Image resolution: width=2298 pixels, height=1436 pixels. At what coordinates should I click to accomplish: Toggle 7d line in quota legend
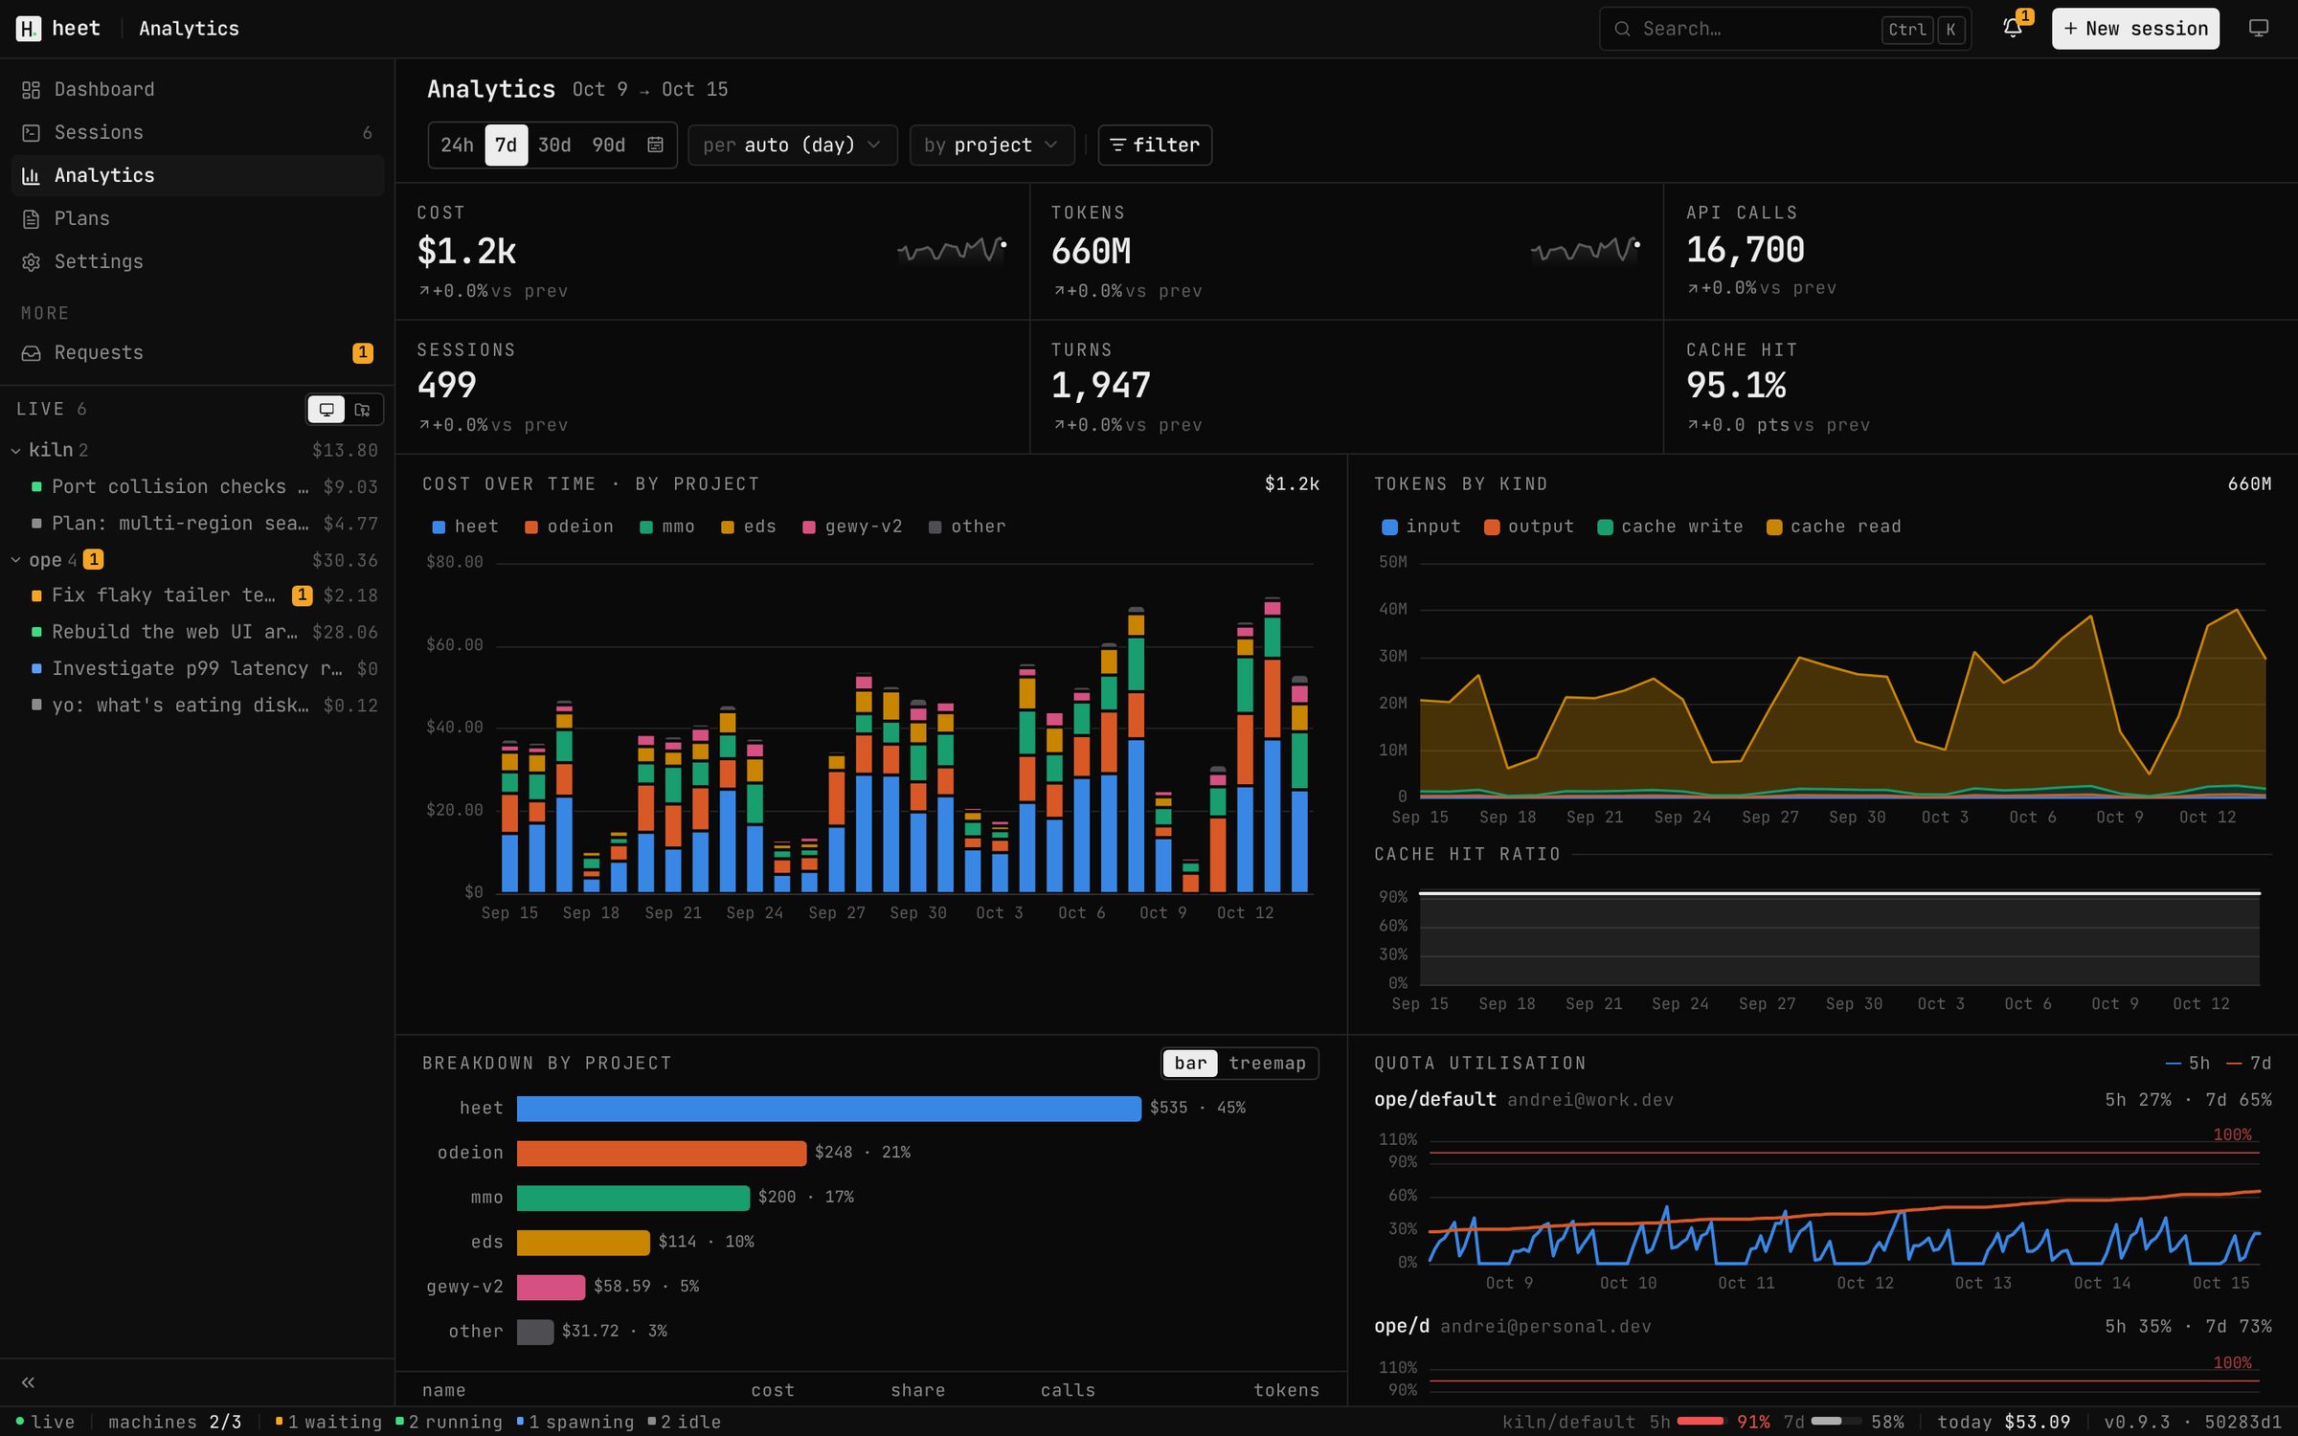(x=2249, y=1064)
